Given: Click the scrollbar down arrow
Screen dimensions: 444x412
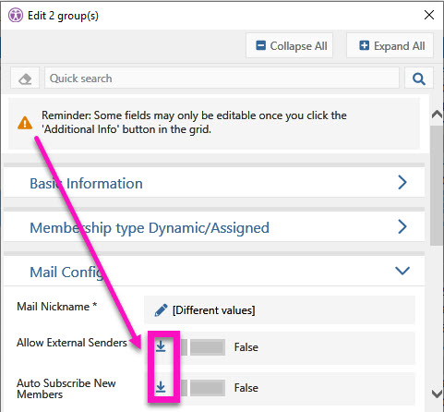Looking at the screenshot, I should [437, 394].
